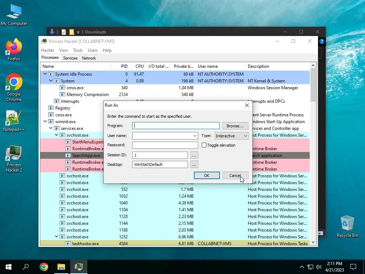Viewport: 365px width, 274px height.
Task: Collapse the System Idle Process tree node
Action: point(45,74)
